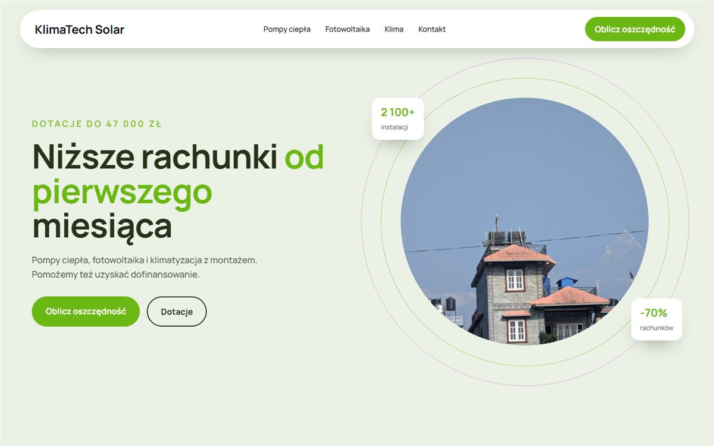This screenshot has width=714, height=446.
Task: Click the circular house photo
Action: coord(524,221)
